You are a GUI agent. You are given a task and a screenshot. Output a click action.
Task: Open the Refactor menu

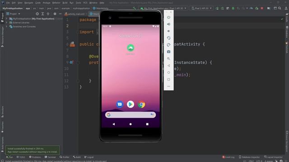[56, 3]
